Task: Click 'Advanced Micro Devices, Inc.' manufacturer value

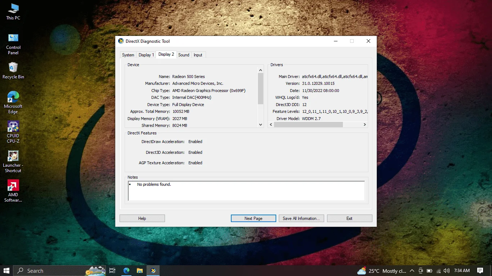Action: point(198,83)
